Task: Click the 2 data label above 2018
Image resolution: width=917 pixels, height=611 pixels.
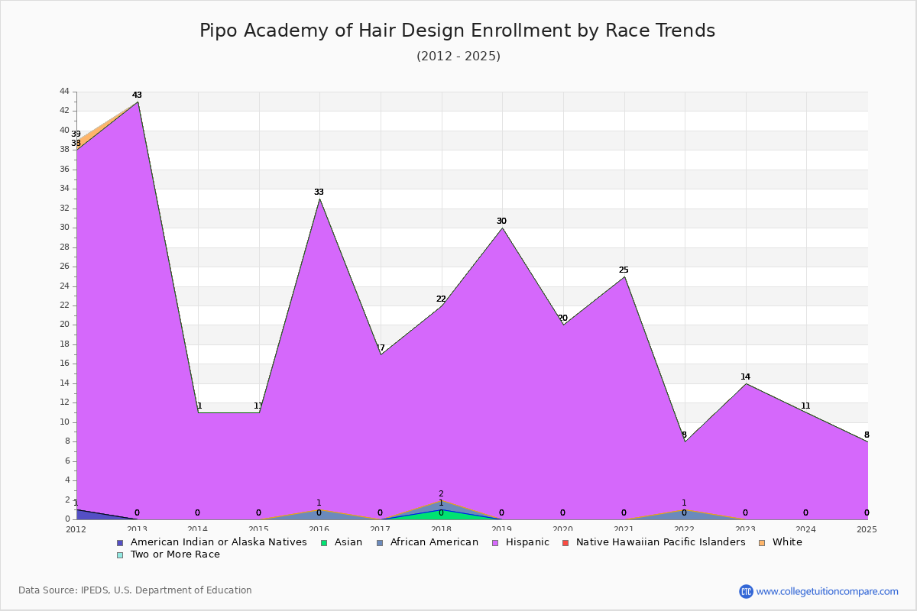Action: click(x=441, y=494)
